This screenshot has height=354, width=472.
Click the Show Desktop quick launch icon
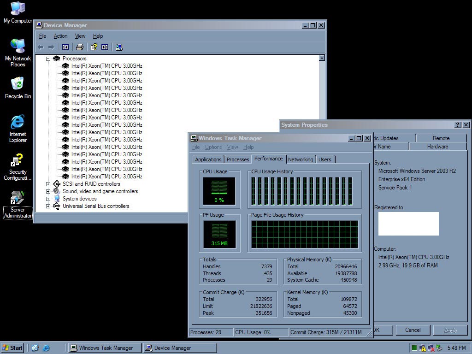(x=35, y=348)
